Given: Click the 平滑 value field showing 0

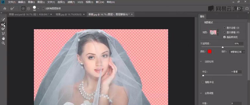Looking at the screenshot, I should tap(237, 103).
